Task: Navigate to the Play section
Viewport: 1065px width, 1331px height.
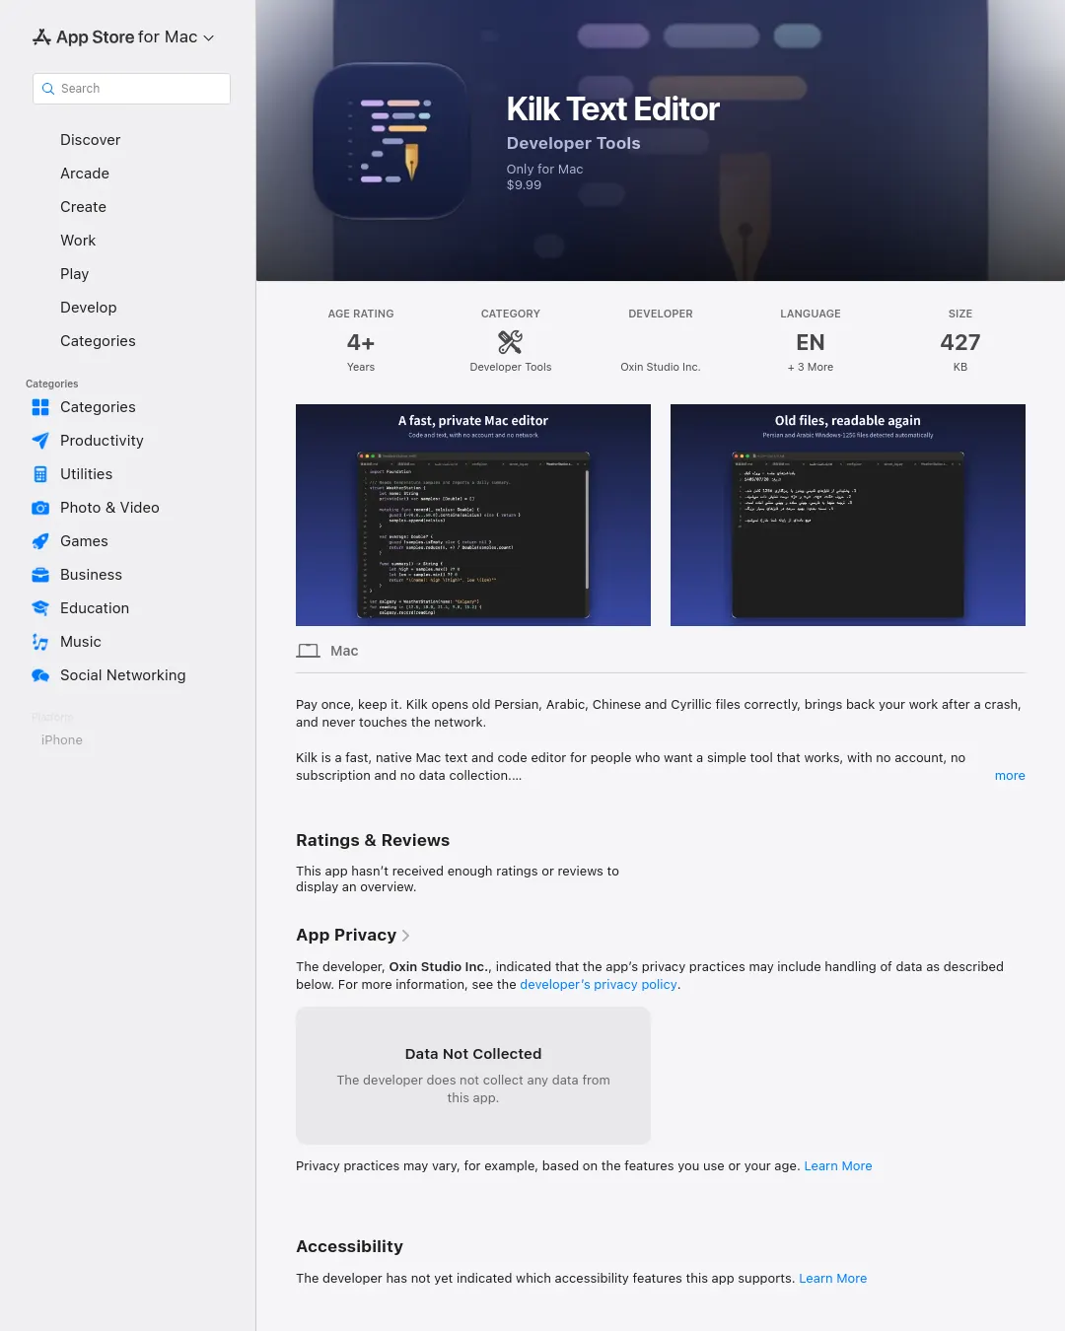Action: tap(74, 274)
